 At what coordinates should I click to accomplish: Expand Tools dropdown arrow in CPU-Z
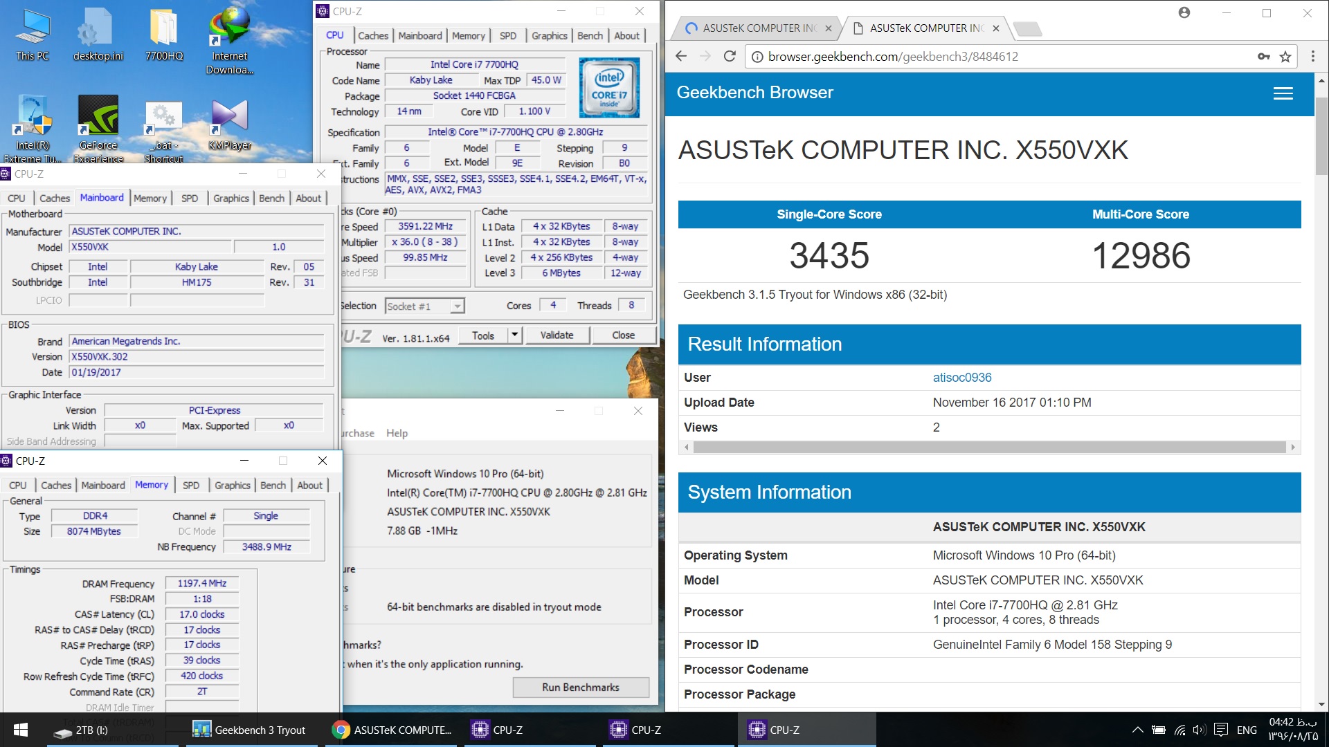click(514, 335)
